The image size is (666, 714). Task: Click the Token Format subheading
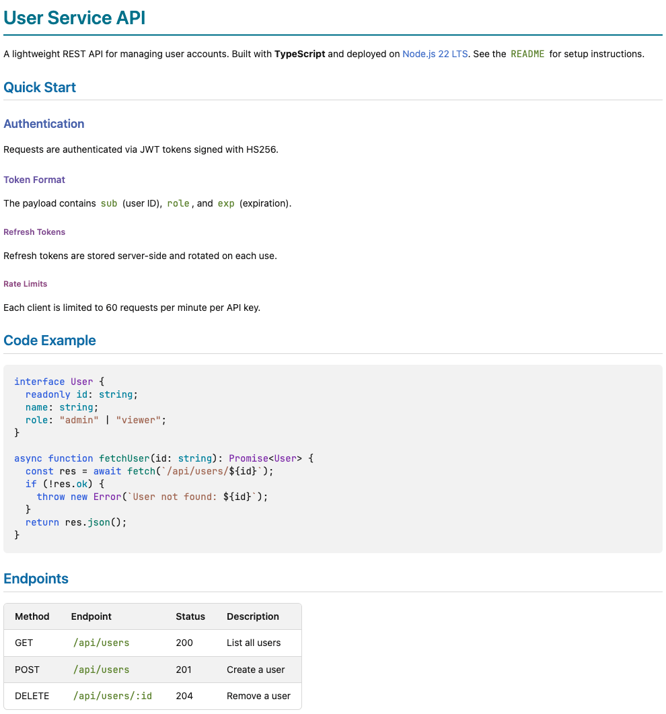coord(34,180)
